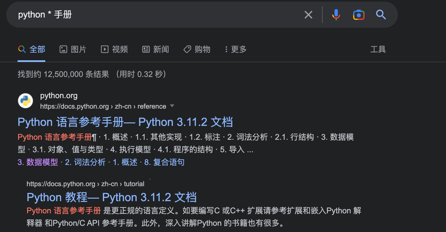Open Python 教程 result title link

pos(111,197)
